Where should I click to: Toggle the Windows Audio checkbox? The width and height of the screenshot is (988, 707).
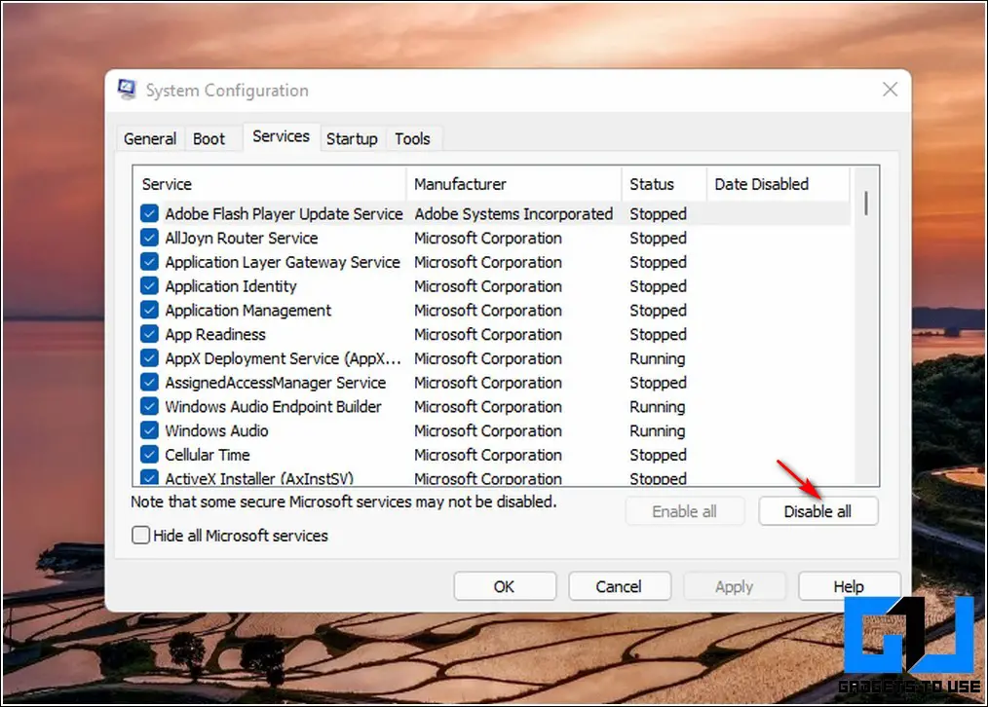(x=149, y=430)
